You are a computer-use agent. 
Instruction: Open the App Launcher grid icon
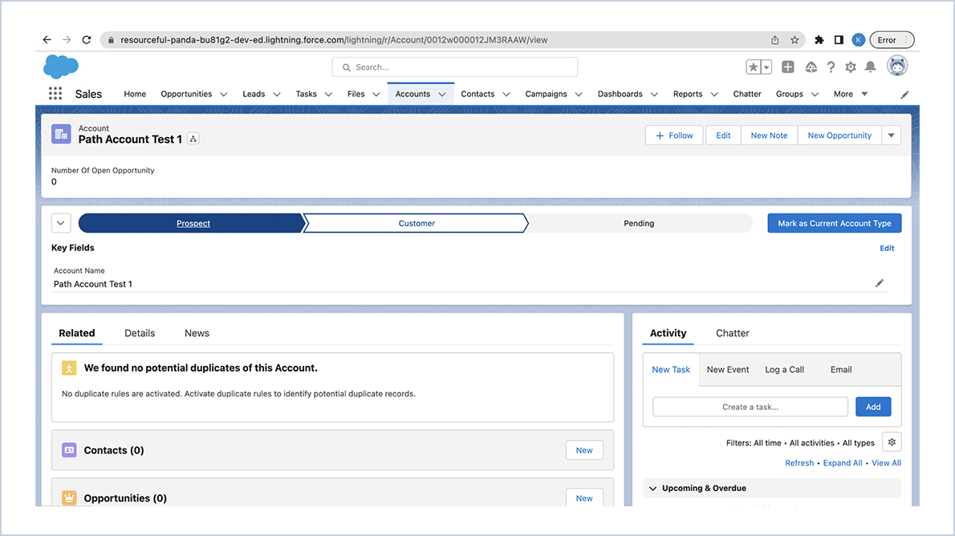pos(55,93)
